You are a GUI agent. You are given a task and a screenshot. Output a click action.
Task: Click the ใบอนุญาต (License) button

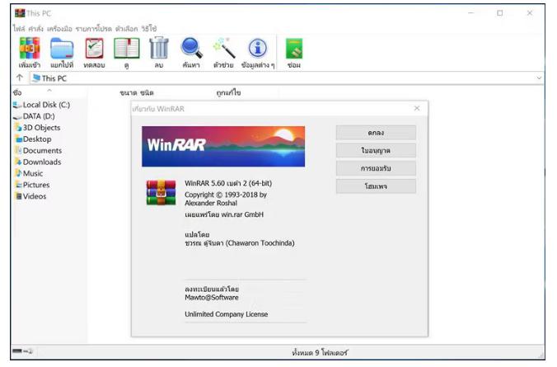pyautogui.click(x=376, y=150)
